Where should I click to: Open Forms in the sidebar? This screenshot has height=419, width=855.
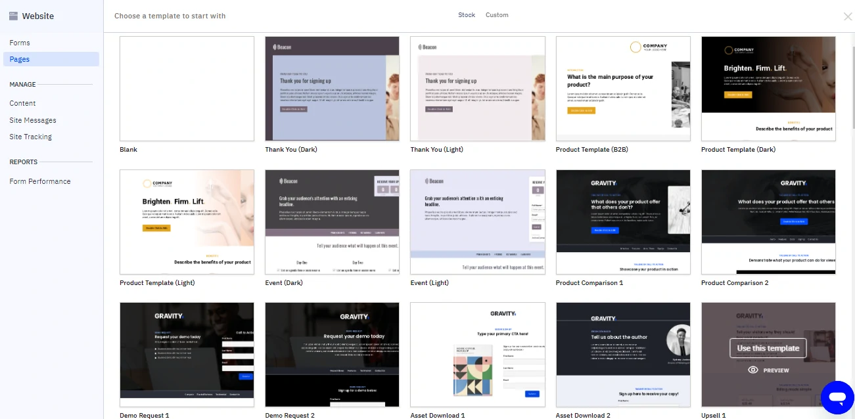pyautogui.click(x=20, y=43)
